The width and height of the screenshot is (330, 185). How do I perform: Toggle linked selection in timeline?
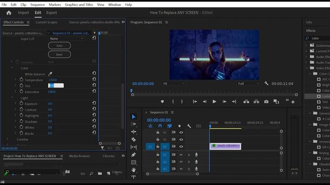pos(170,126)
